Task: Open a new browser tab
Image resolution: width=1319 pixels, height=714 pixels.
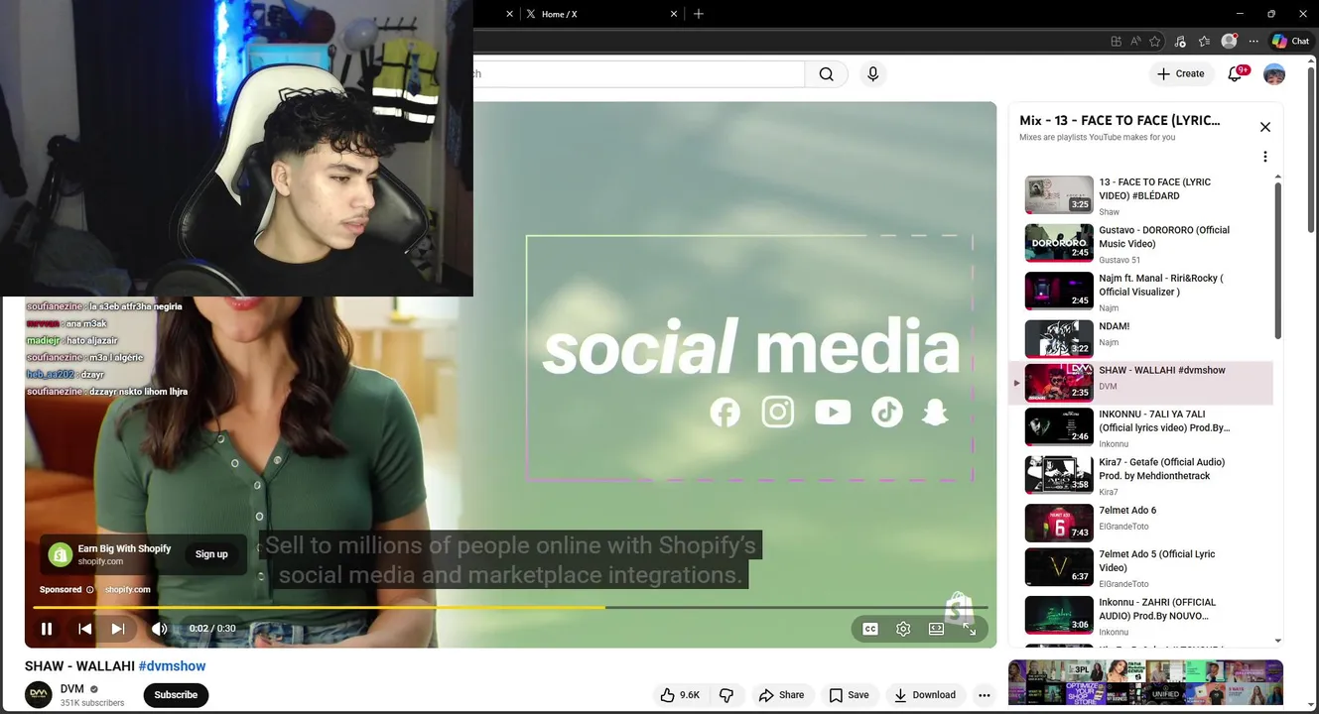Action: (x=699, y=14)
